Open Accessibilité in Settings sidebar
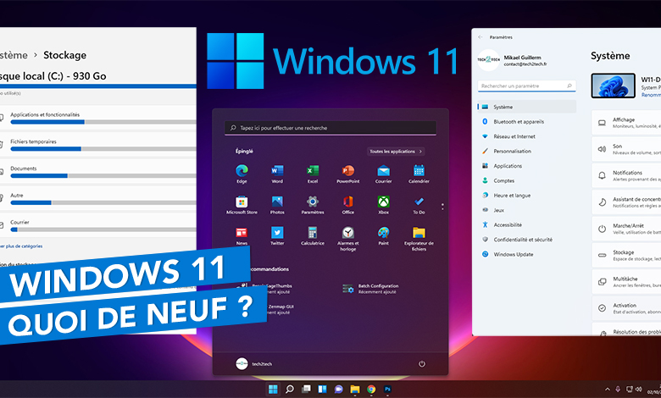 (x=527, y=225)
